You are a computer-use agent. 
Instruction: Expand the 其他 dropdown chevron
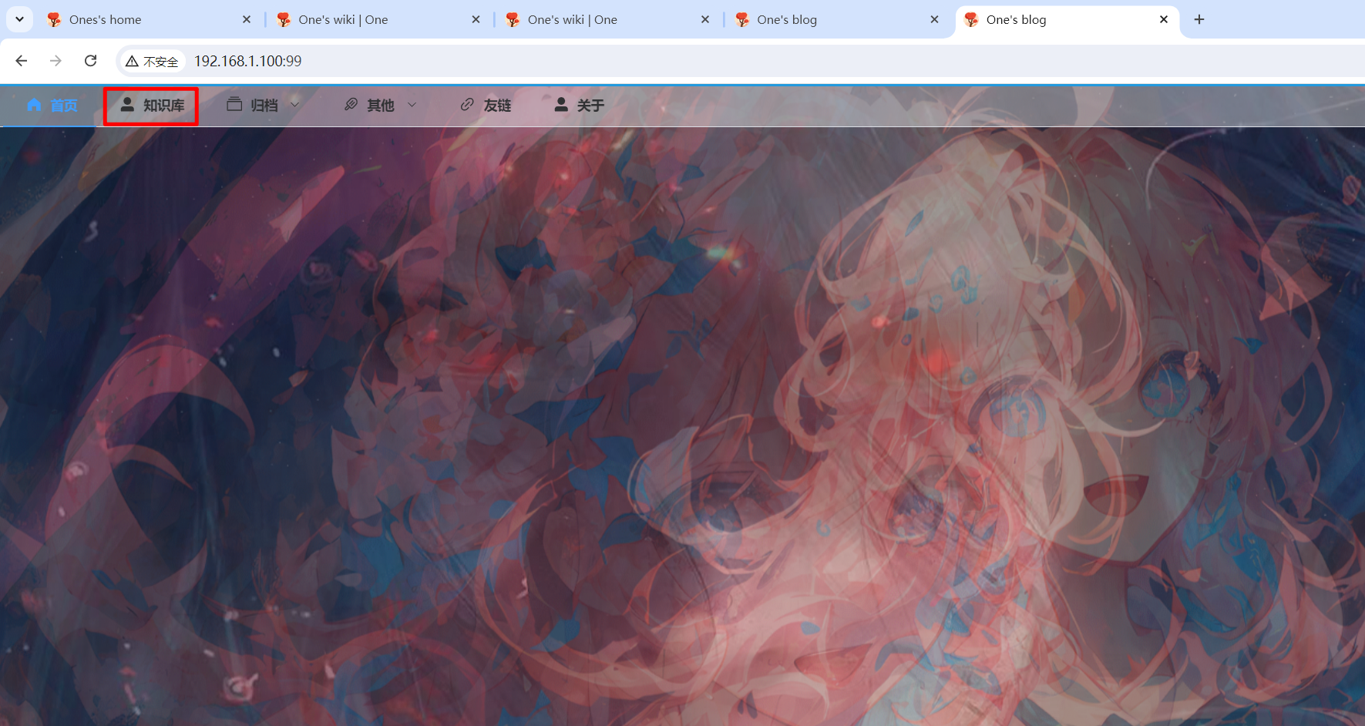[x=412, y=105]
